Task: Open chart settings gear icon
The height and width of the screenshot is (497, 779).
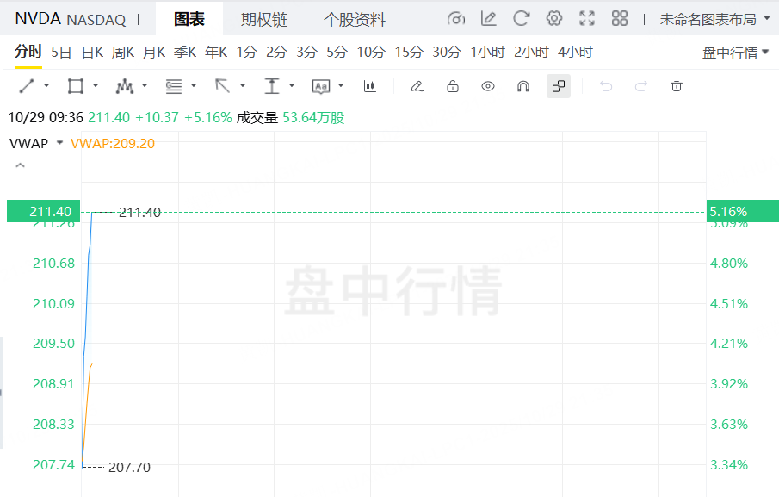Action: tap(554, 18)
